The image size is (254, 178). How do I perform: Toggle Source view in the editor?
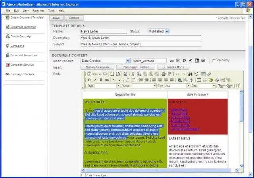tap(94, 74)
